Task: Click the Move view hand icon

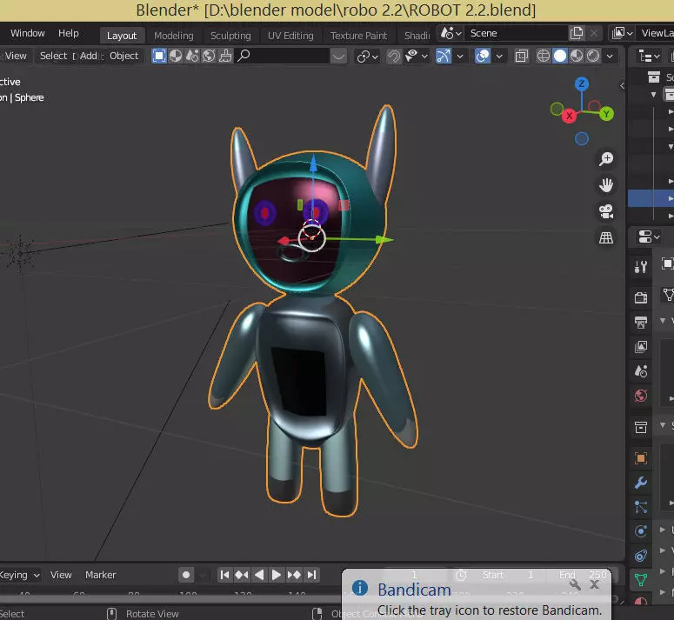Action: tap(606, 185)
